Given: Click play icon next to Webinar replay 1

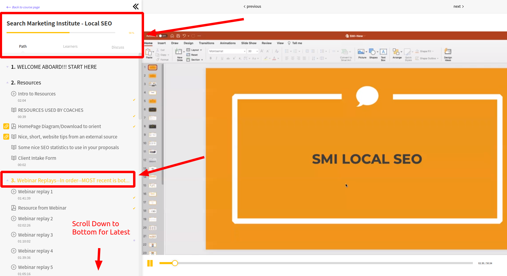Looking at the screenshot, I should 14,192.
